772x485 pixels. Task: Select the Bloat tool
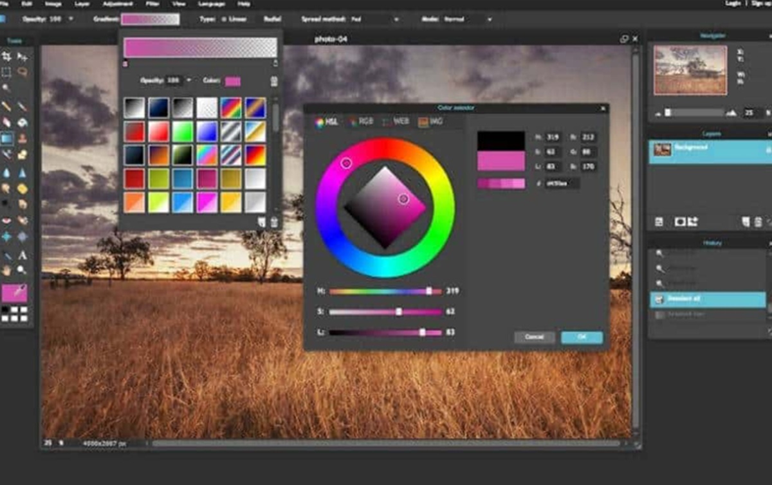[6, 236]
